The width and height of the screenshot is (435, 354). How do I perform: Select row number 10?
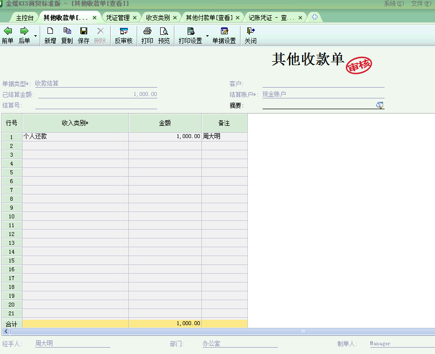tap(12, 216)
